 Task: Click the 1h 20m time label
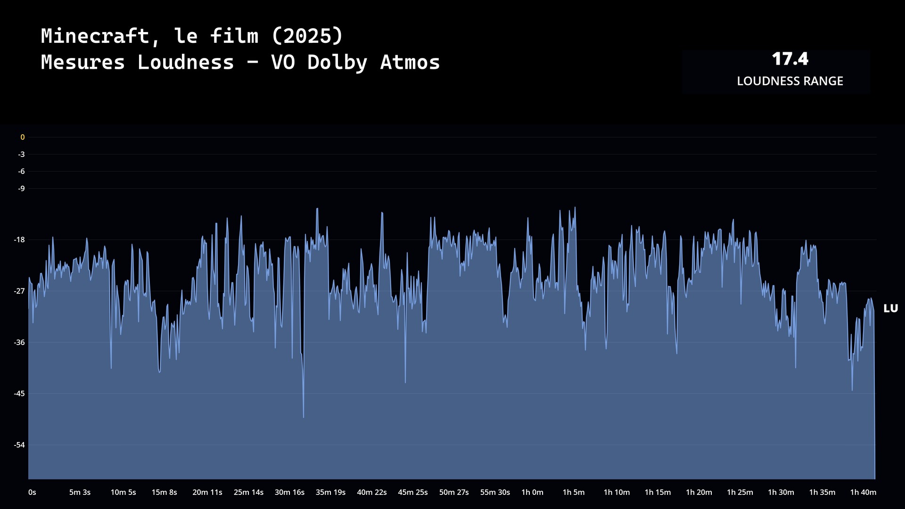[699, 493]
